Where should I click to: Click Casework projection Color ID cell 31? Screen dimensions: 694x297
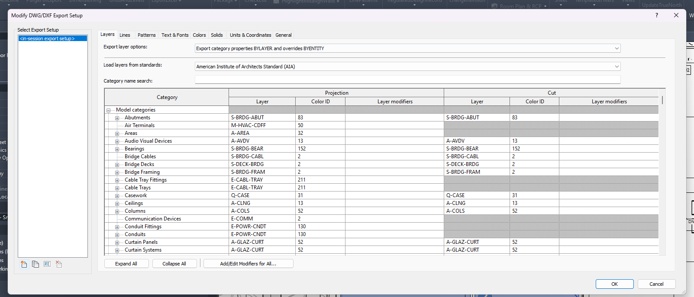coord(320,195)
